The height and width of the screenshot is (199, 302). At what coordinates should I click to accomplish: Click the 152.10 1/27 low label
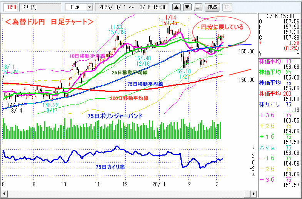pos(183,74)
